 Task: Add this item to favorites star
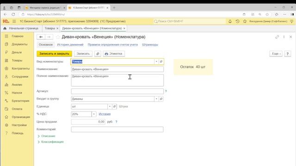[58, 37]
